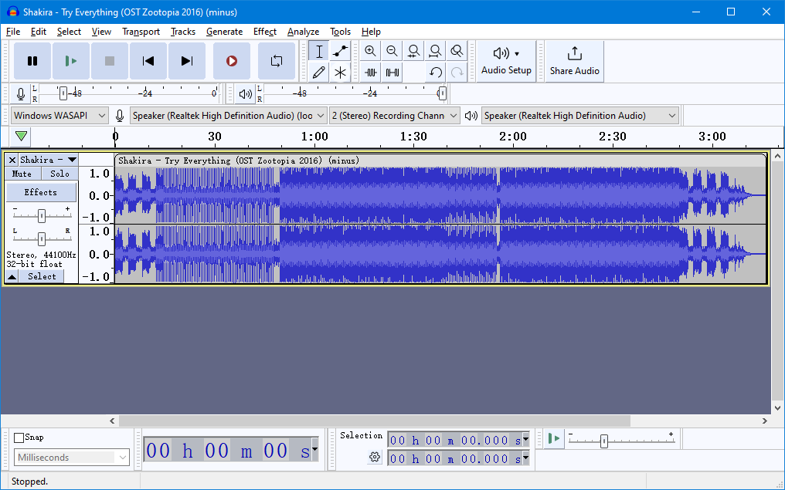Click the Share Audio button

574,61
